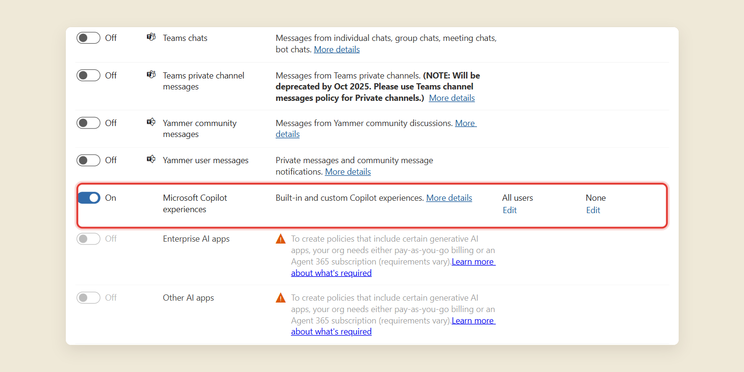Select the Yammer user messages label
This screenshot has height=372, width=744.
[206, 160]
